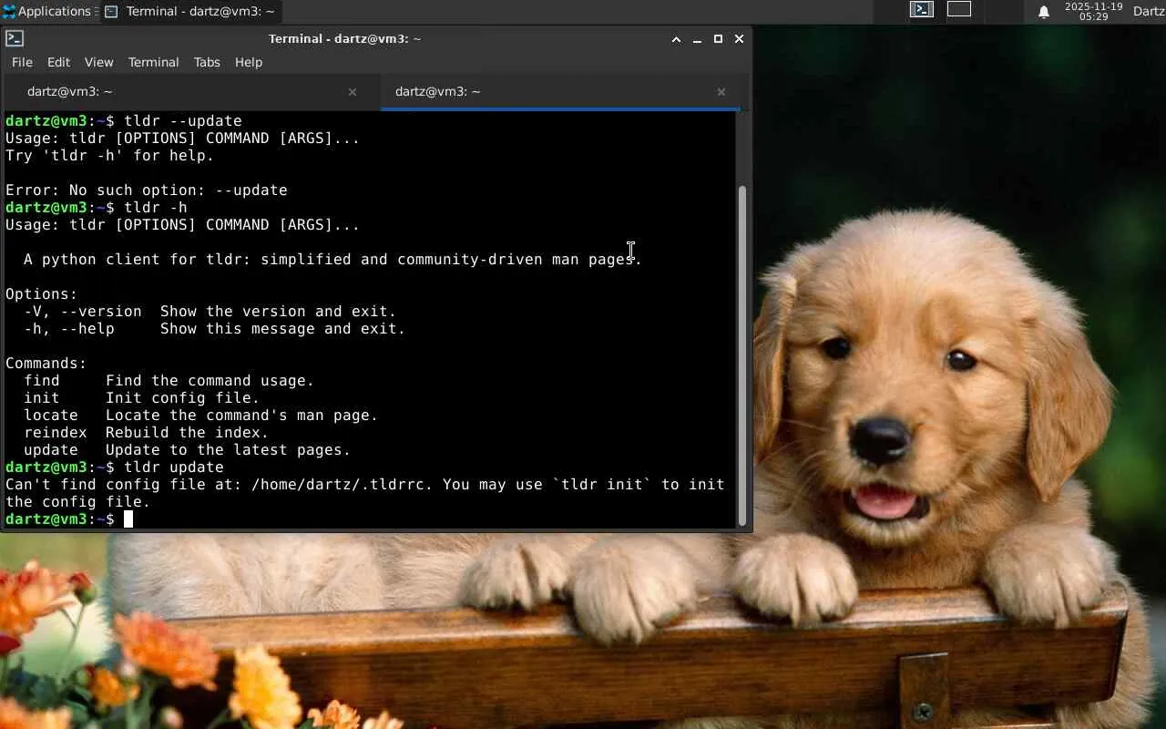Switch to the first workspace showing the terminal
The width and height of the screenshot is (1166, 729).
[922, 10]
